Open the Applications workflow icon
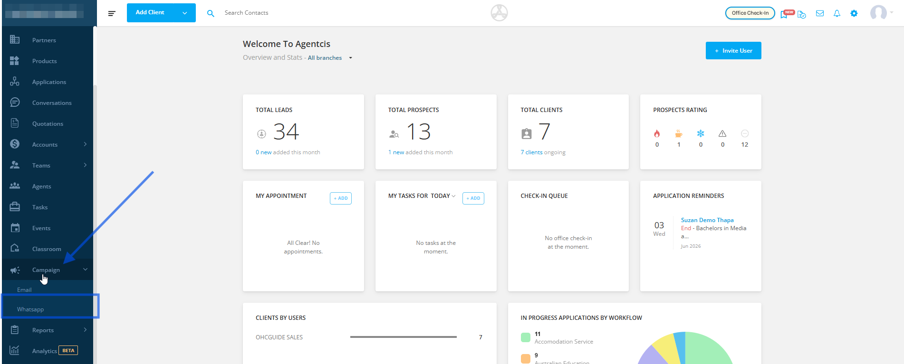Image resolution: width=904 pixels, height=364 pixels. point(15,82)
